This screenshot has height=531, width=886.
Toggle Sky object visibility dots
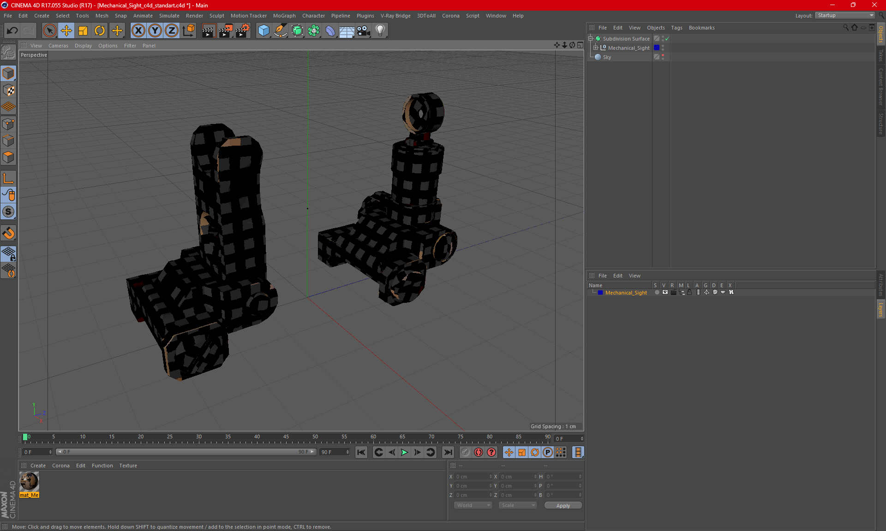click(x=663, y=57)
